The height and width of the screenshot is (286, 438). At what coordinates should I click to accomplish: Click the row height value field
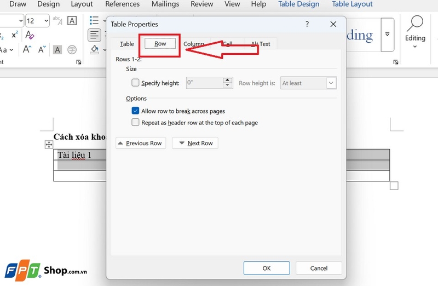204,83
